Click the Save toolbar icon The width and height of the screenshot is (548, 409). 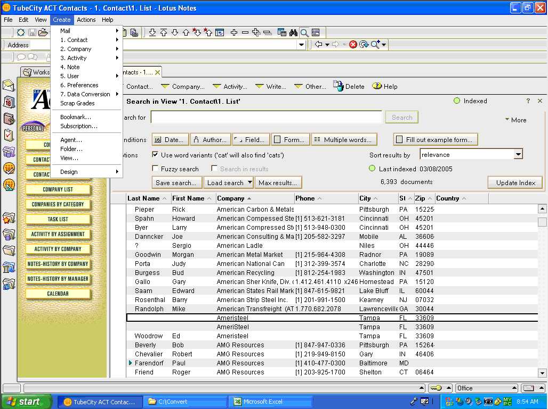32,32
